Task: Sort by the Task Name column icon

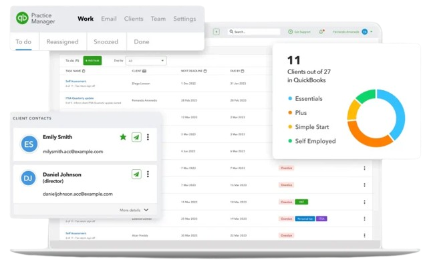Action: tap(84, 71)
